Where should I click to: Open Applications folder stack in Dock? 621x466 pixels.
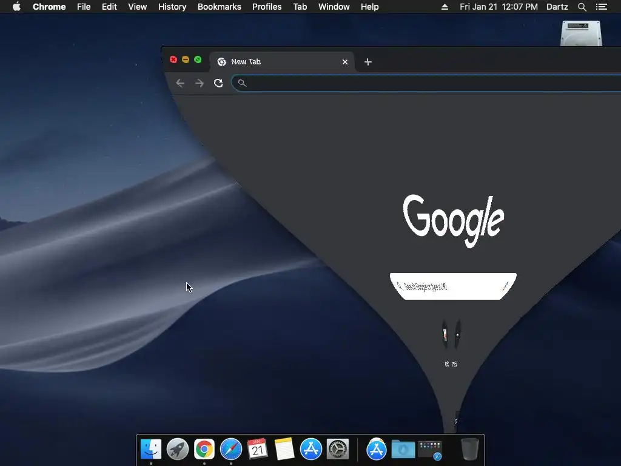coord(376,449)
